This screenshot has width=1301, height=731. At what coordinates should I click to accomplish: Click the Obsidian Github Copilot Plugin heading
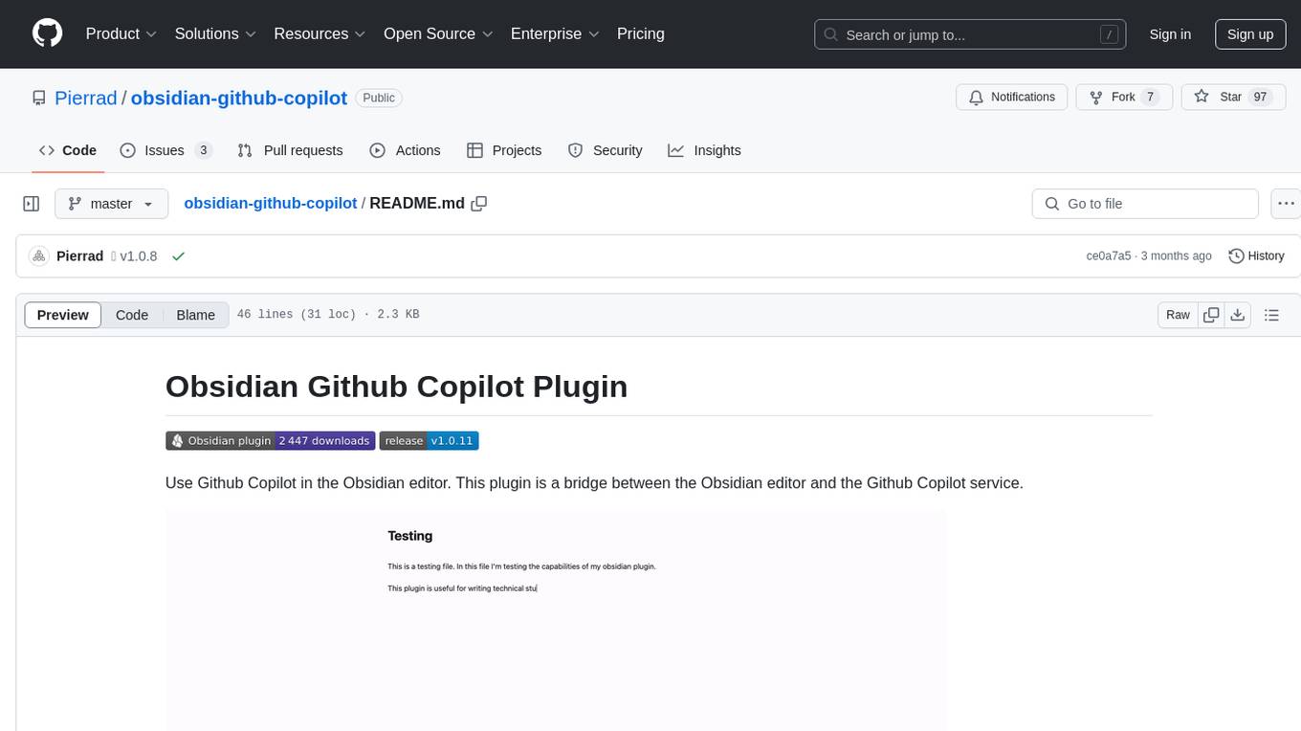tap(397, 387)
